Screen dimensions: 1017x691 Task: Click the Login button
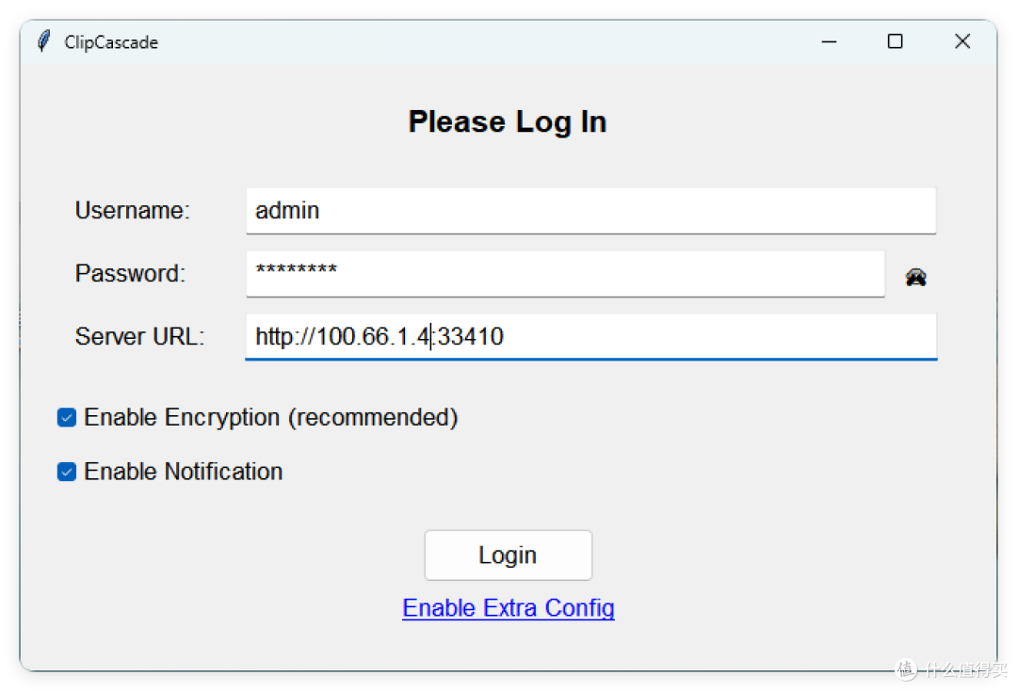click(x=508, y=554)
